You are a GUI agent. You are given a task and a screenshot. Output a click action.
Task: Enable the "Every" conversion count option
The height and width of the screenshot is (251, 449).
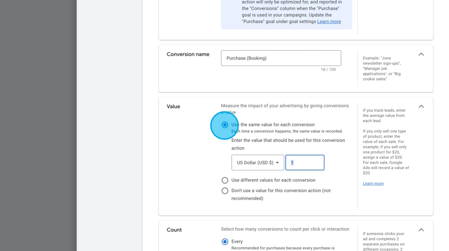click(x=225, y=241)
